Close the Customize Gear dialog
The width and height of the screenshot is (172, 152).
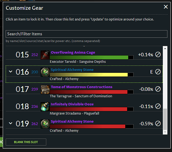[x=166, y=7]
